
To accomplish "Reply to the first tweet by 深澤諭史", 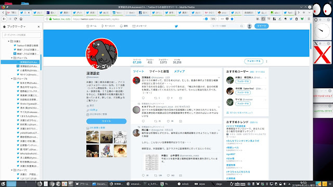I will pos(143,98).
